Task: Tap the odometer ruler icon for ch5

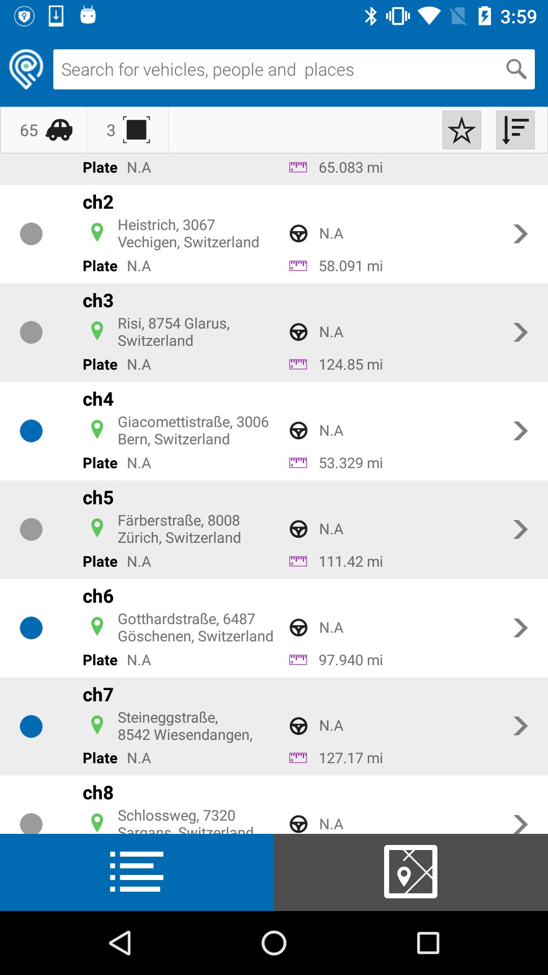Action: pyautogui.click(x=298, y=561)
